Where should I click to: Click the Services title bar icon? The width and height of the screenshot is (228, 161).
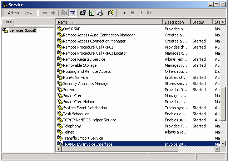(5, 5)
